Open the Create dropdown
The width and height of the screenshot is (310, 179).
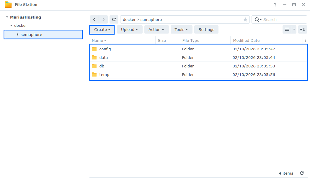click(102, 29)
